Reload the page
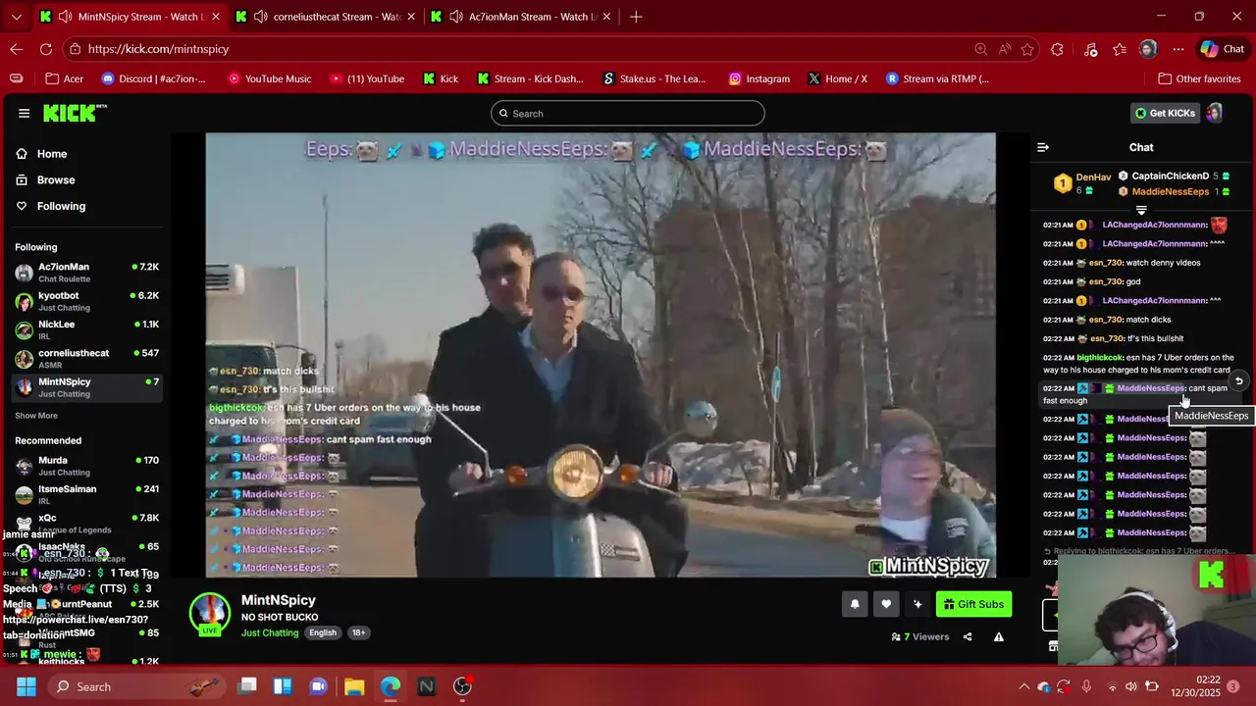This screenshot has height=706, width=1256. pos(46,49)
